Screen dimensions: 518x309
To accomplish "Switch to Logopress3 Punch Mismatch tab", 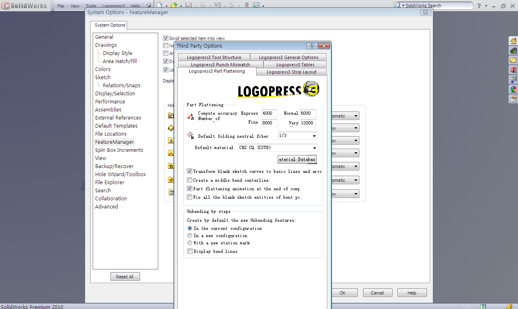I will coord(221,65).
